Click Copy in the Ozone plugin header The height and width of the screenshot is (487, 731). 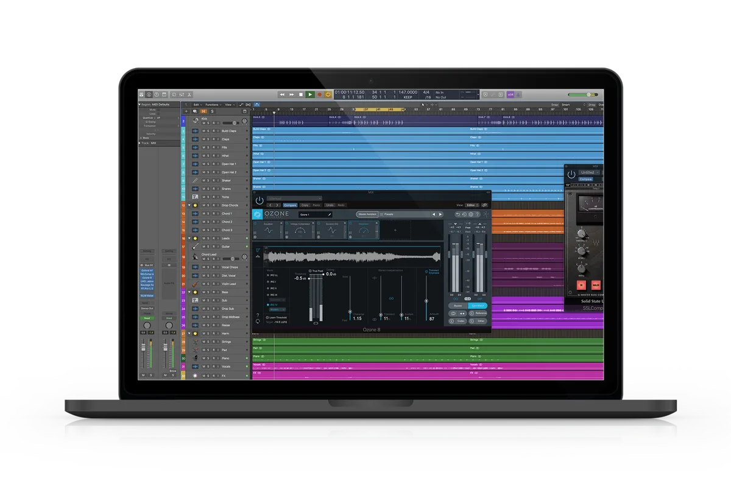(305, 205)
